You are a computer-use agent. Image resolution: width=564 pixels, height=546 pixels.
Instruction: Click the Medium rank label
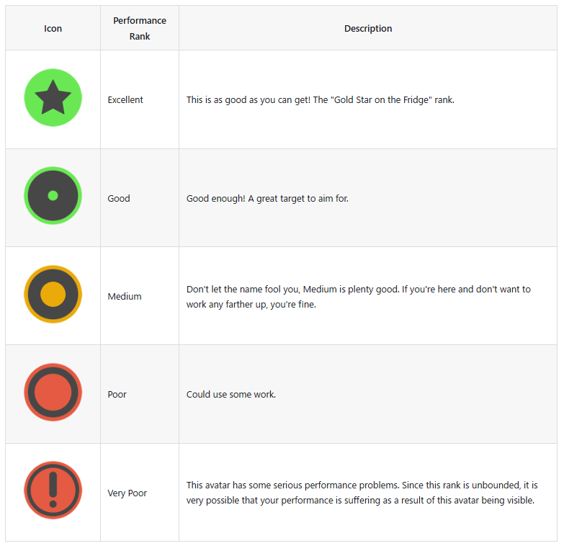click(125, 296)
